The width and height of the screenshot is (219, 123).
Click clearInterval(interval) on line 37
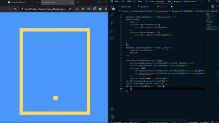[142, 50]
